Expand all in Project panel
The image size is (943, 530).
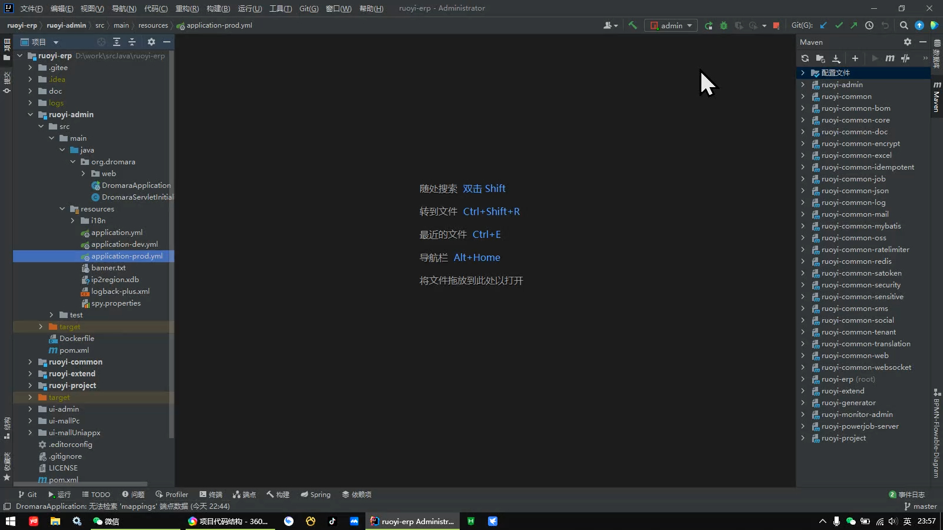(x=117, y=42)
